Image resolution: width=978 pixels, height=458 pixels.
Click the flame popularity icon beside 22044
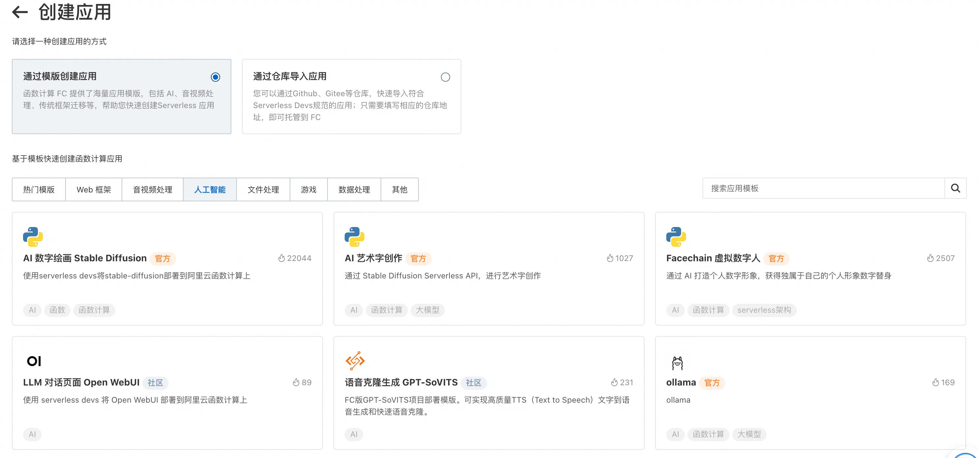coord(281,258)
